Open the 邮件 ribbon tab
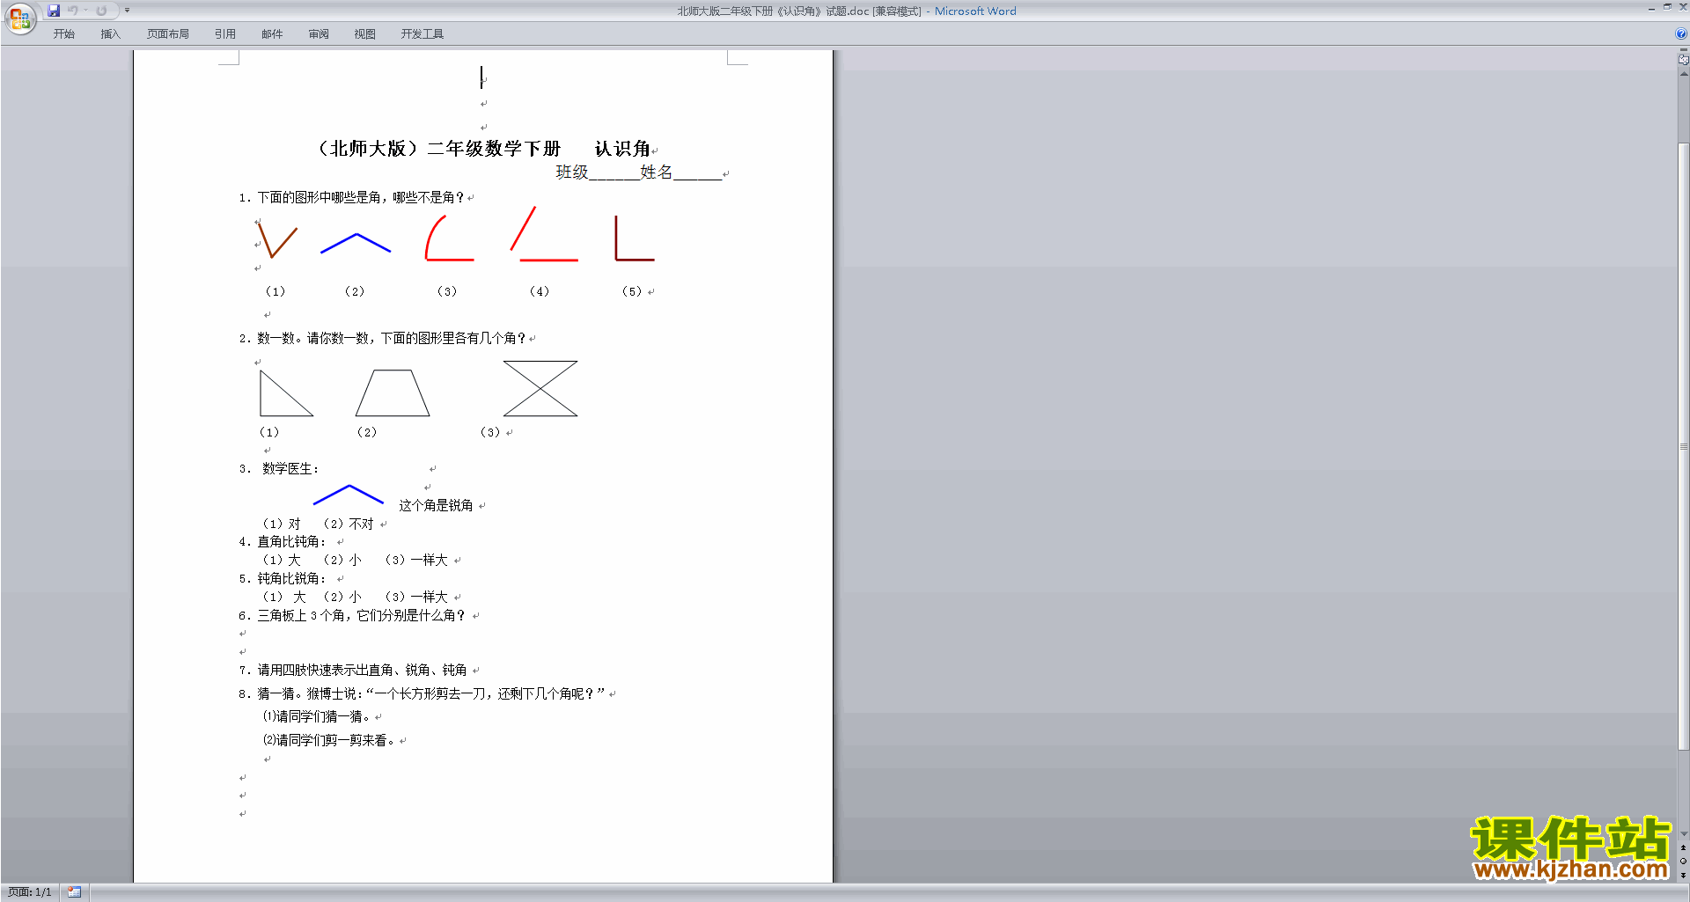This screenshot has height=902, width=1690. tap(272, 34)
